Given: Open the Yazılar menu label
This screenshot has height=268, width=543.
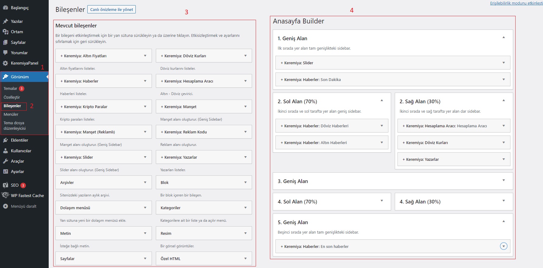Looking at the screenshot, I should click(17, 21).
